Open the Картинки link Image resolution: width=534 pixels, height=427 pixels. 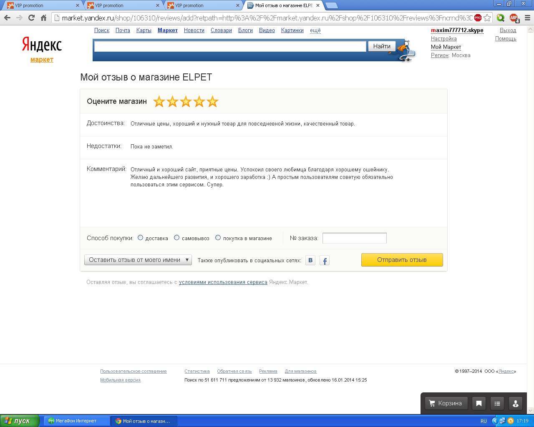[x=292, y=30]
